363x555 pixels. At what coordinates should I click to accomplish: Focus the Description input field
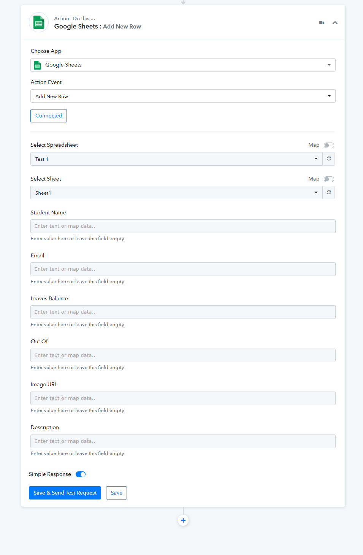click(183, 441)
